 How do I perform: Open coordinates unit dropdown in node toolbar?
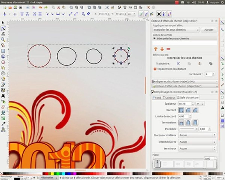[132, 14]
